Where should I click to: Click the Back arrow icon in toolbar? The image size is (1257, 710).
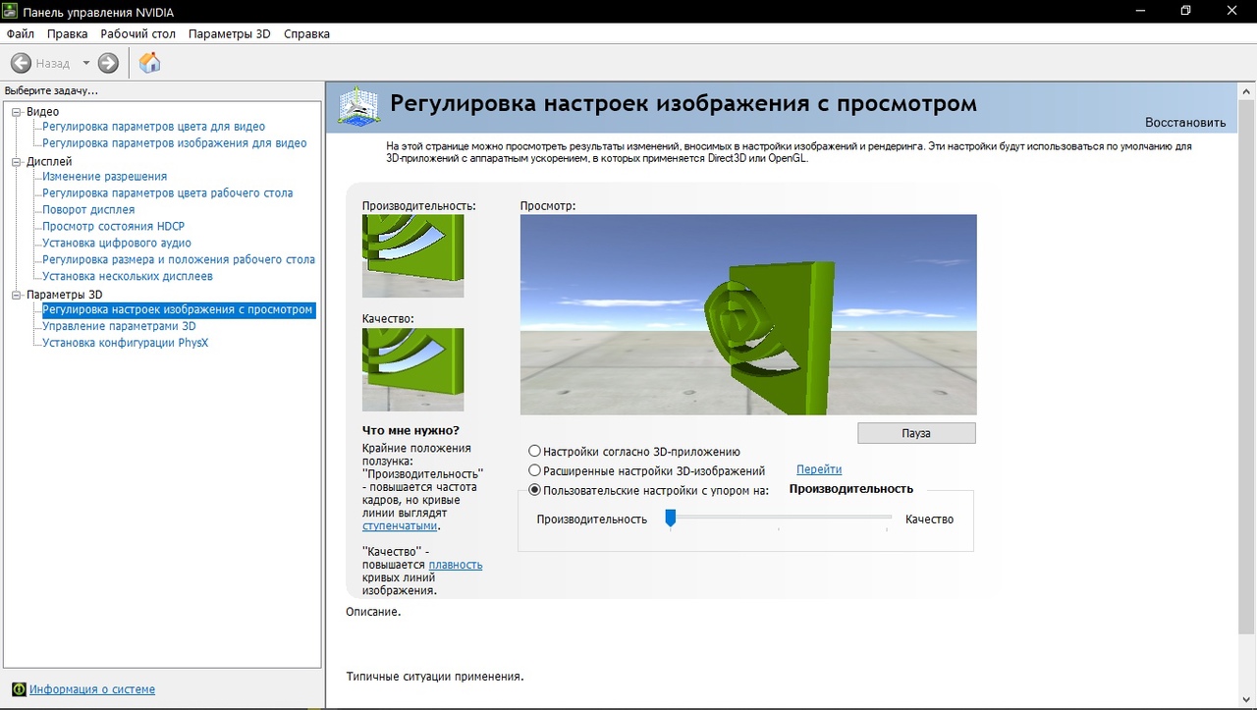tap(21, 63)
